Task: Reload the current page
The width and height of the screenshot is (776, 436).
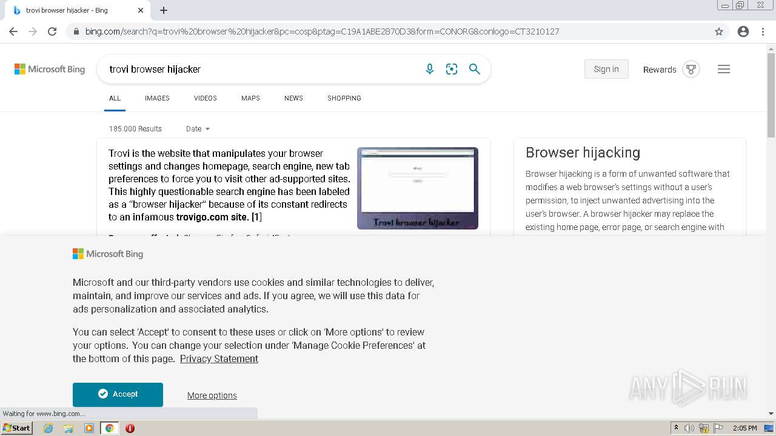Action: [x=52, y=31]
